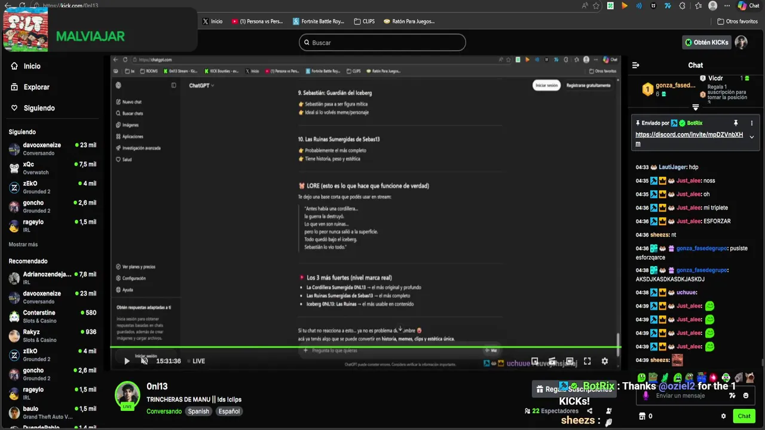Image resolution: width=765 pixels, height=430 pixels.
Task: Send message with green Chat button
Action: coord(743,416)
